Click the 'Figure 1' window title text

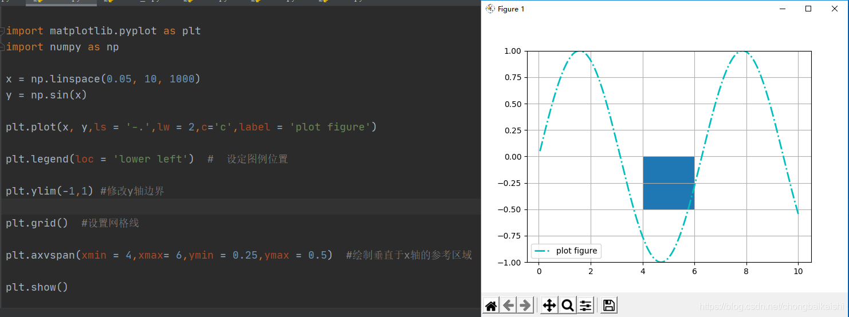511,9
